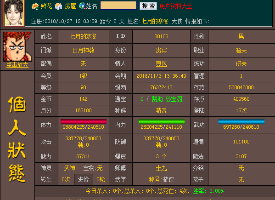Viewport: 275px width, 200px height.
Task: Click the 点击放大 link
Action: 17,65
